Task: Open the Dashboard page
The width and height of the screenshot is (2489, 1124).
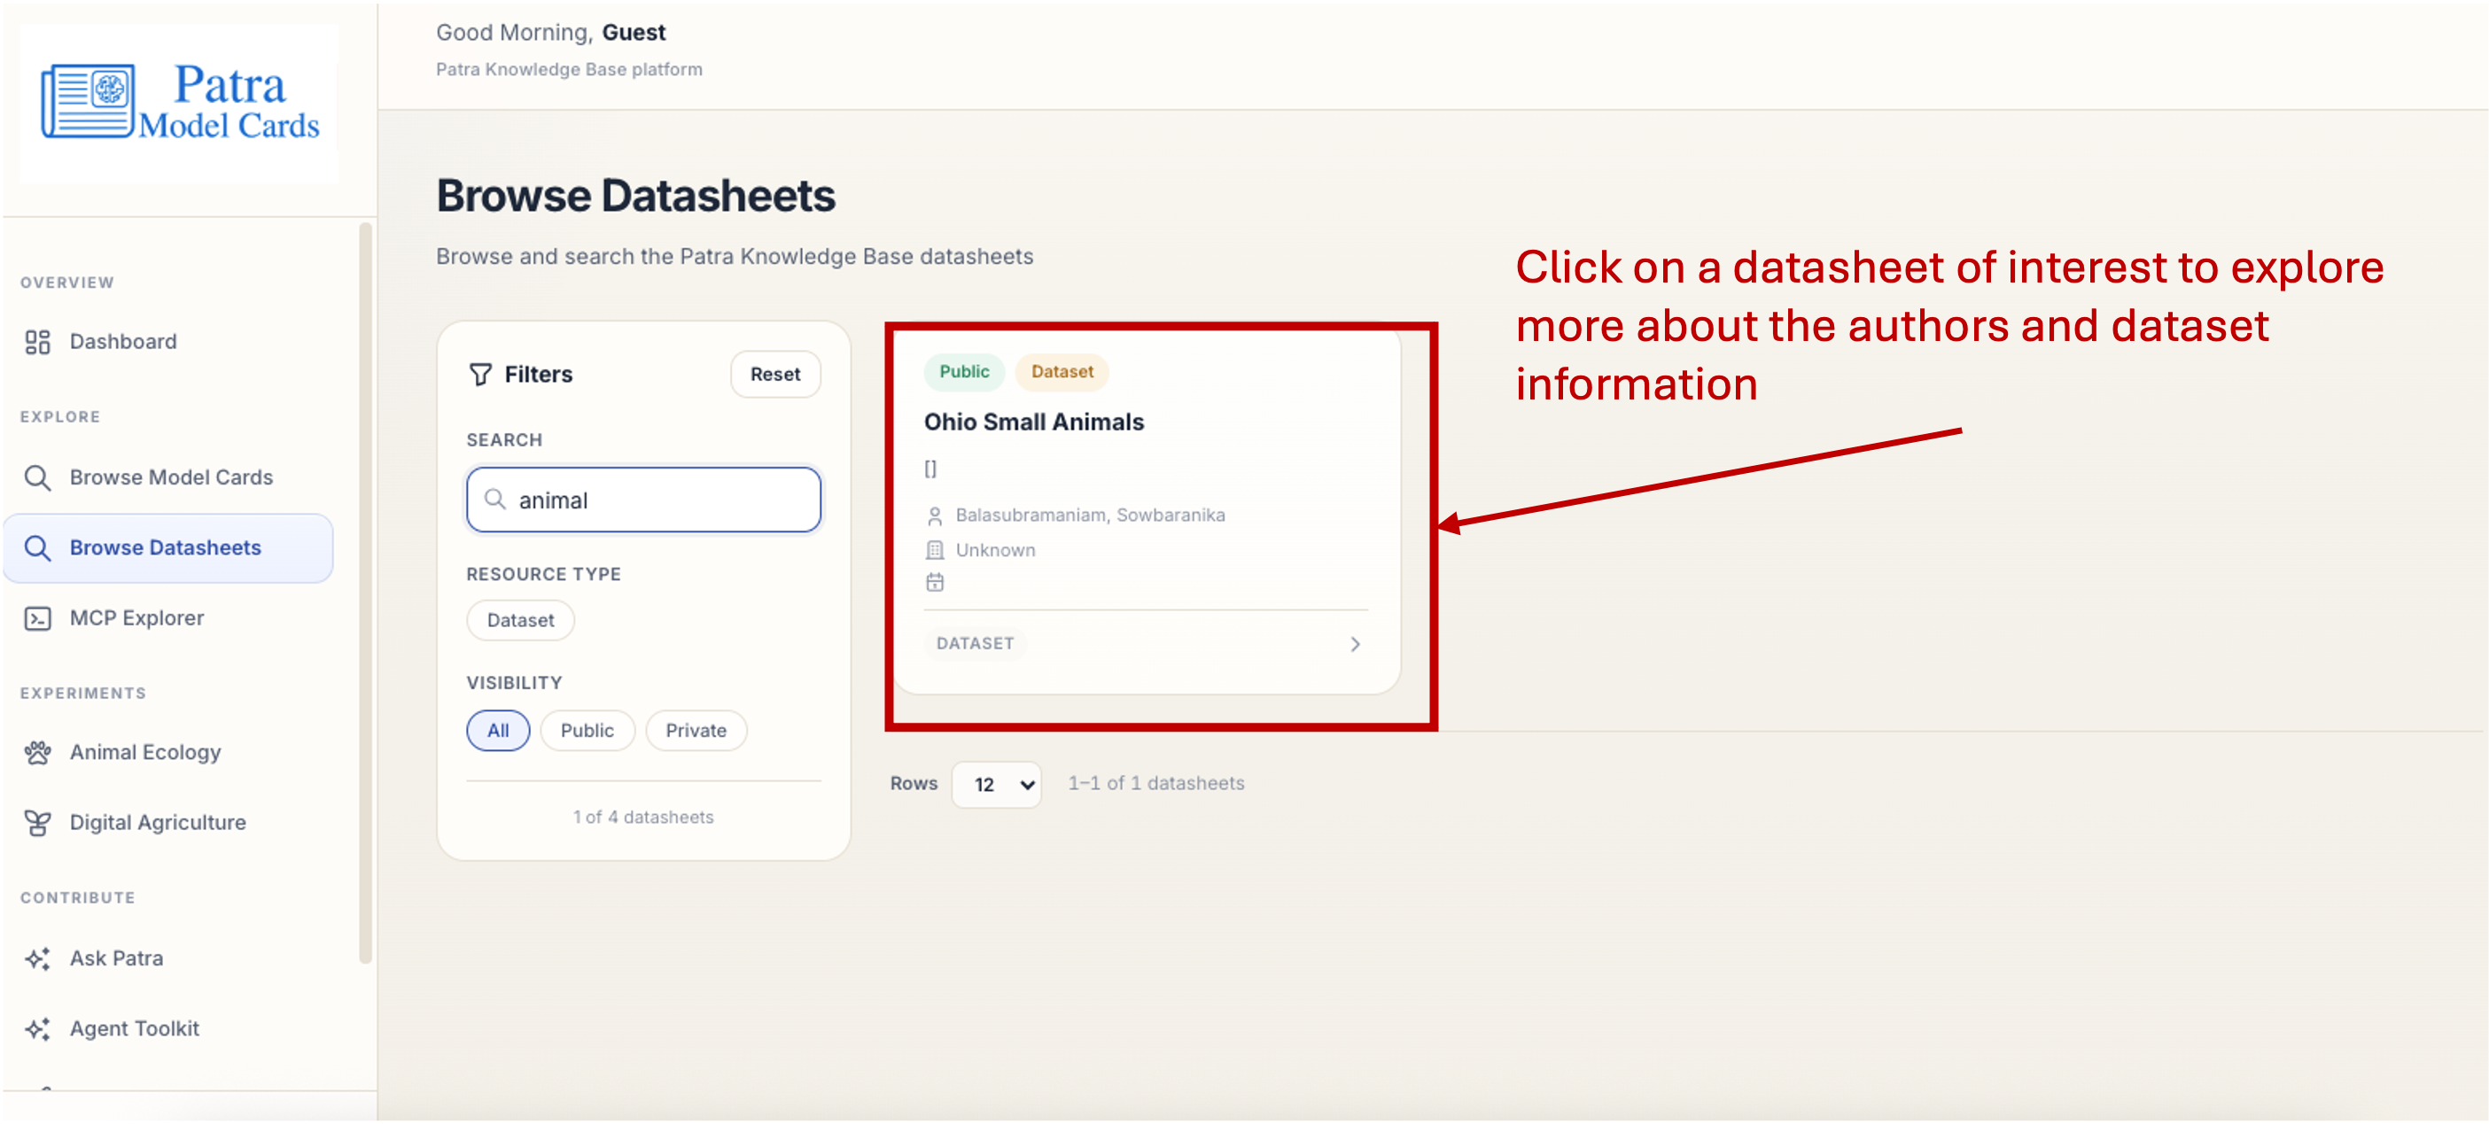Action: click(x=122, y=342)
